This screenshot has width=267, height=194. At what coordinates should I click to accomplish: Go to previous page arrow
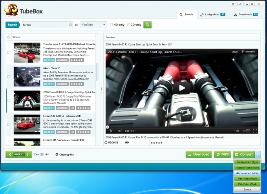tap(10, 154)
